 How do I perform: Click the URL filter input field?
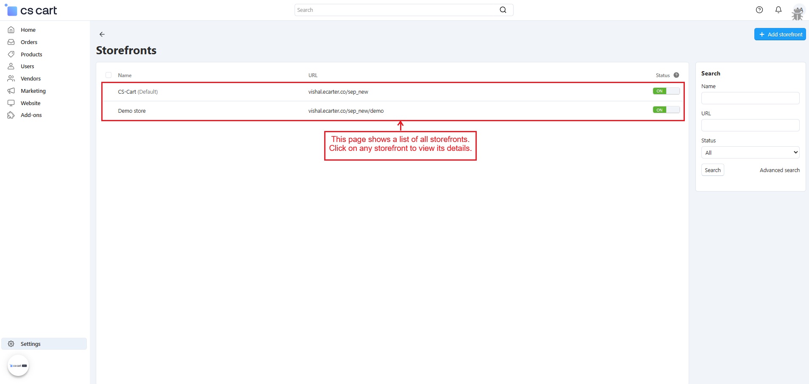[750, 125]
